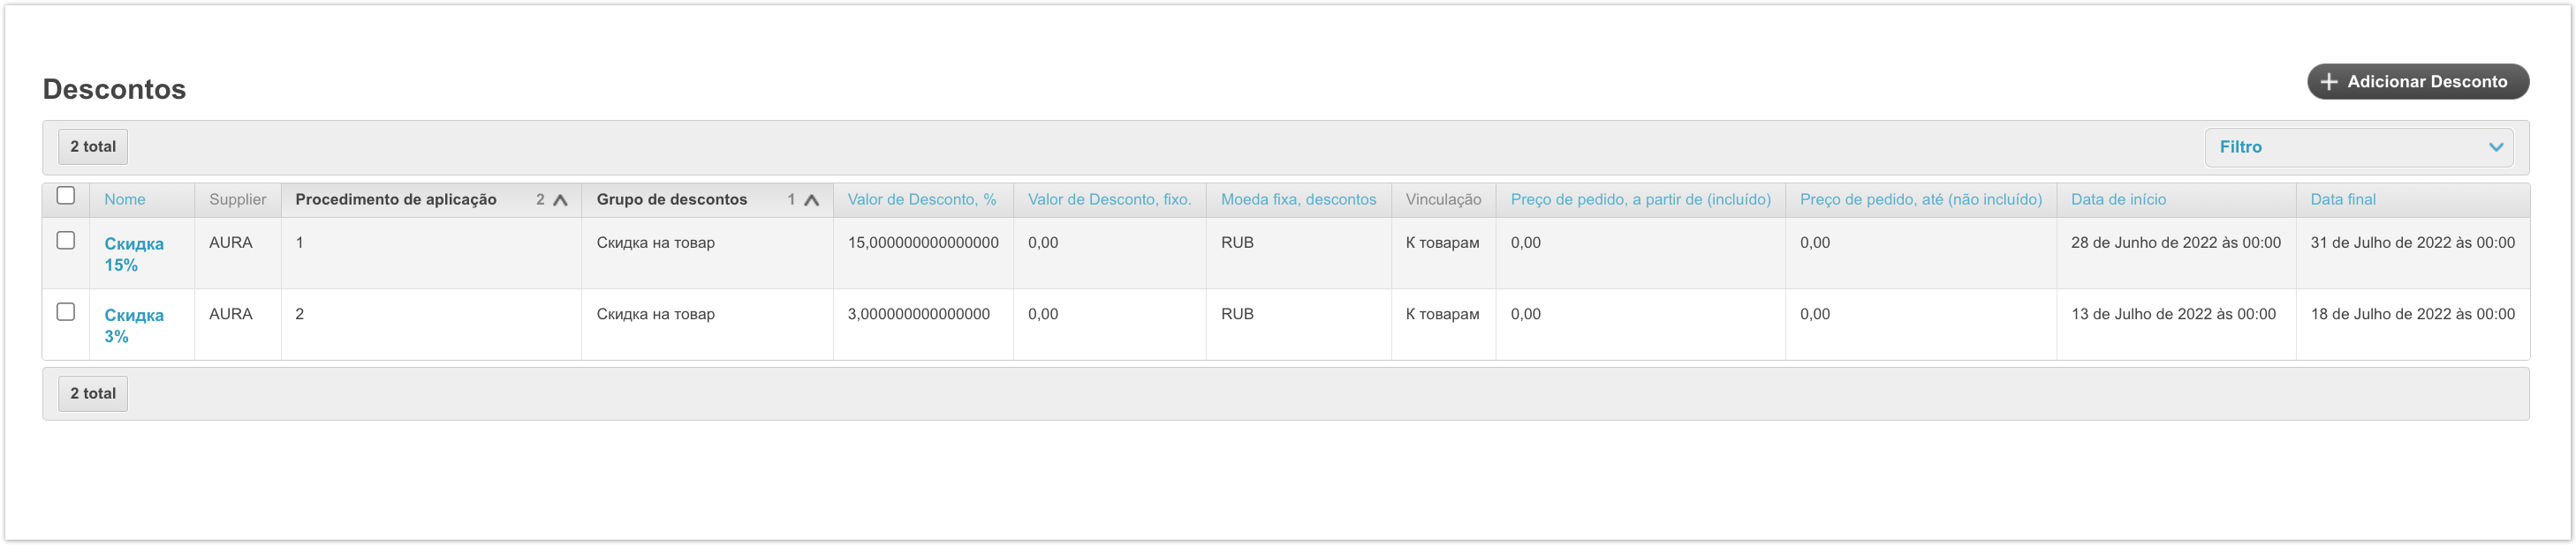Check the box for Скидка 3% row
The image size is (2576, 545).
point(66,312)
